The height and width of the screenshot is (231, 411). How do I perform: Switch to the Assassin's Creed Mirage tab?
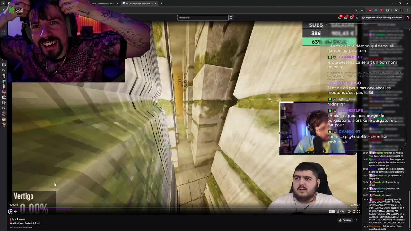[x=103, y=3]
